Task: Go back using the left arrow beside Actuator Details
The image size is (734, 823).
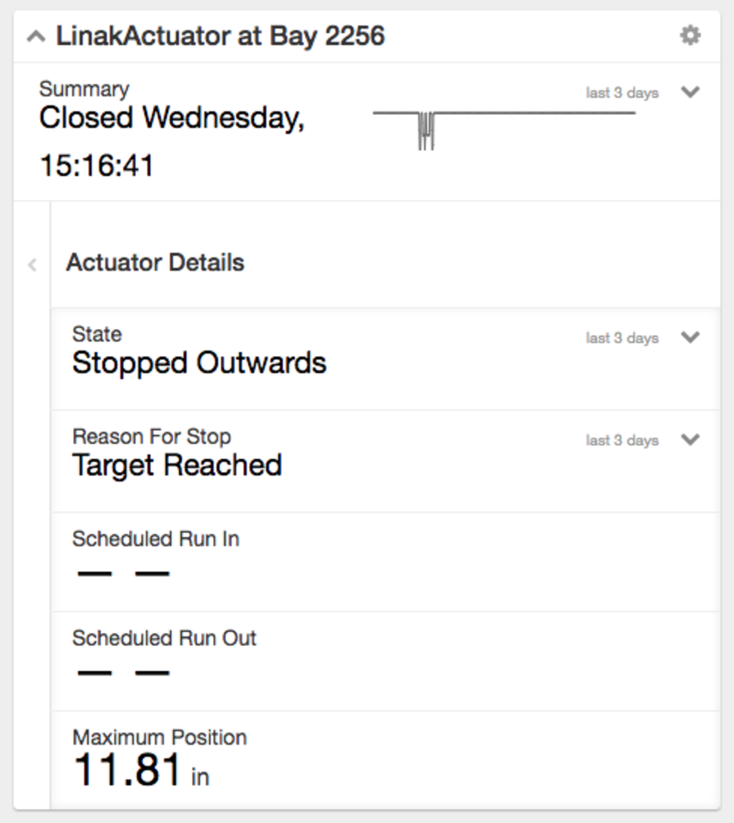Action: [x=32, y=264]
